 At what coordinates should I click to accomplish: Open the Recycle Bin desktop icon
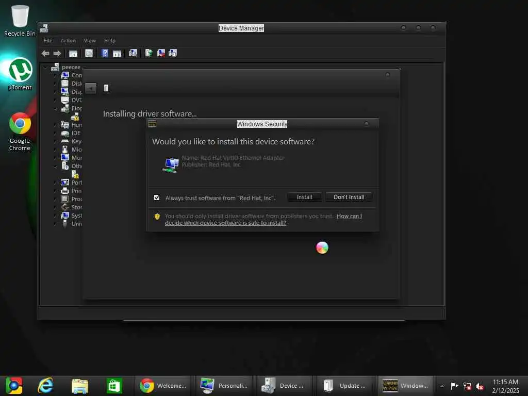[x=20, y=20]
